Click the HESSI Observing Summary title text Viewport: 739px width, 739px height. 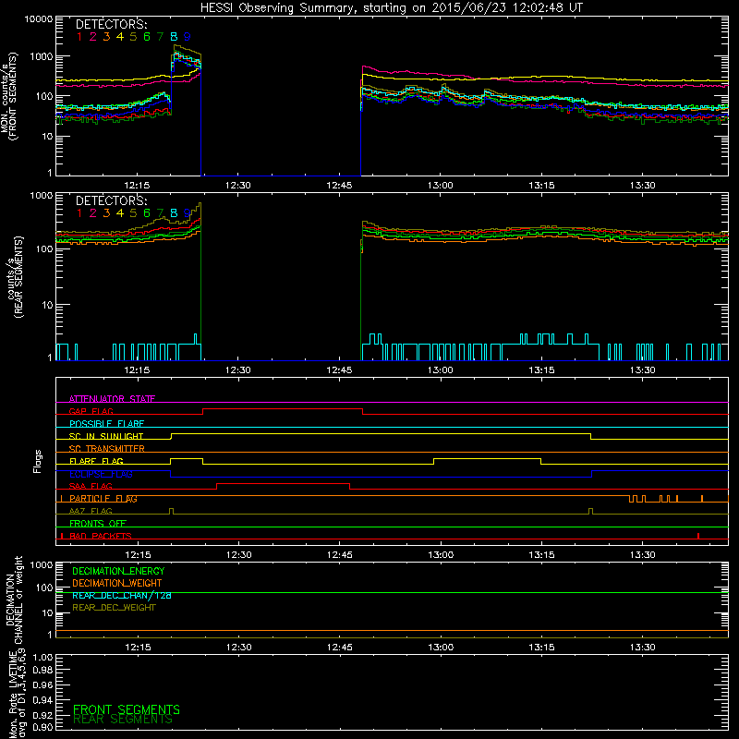coord(392,8)
